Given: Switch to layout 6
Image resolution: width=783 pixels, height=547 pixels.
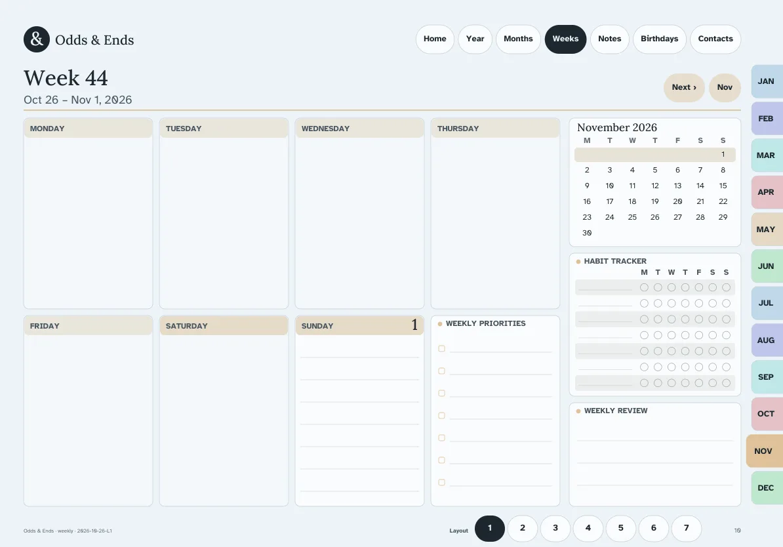Looking at the screenshot, I should click(654, 529).
